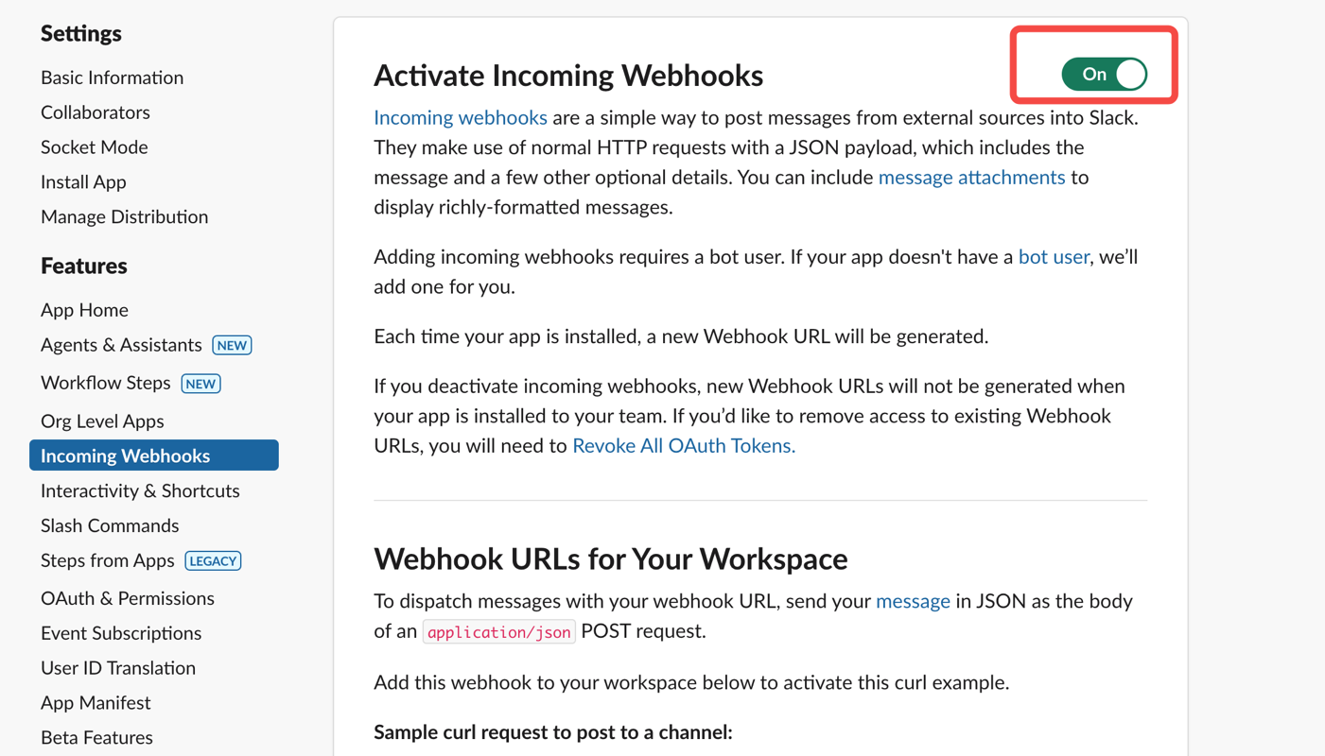Open Basic Information settings page
The image size is (1325, 756).
point(112,77)
